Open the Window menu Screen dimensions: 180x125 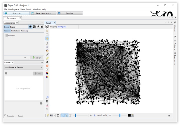(x=36, y=10)
